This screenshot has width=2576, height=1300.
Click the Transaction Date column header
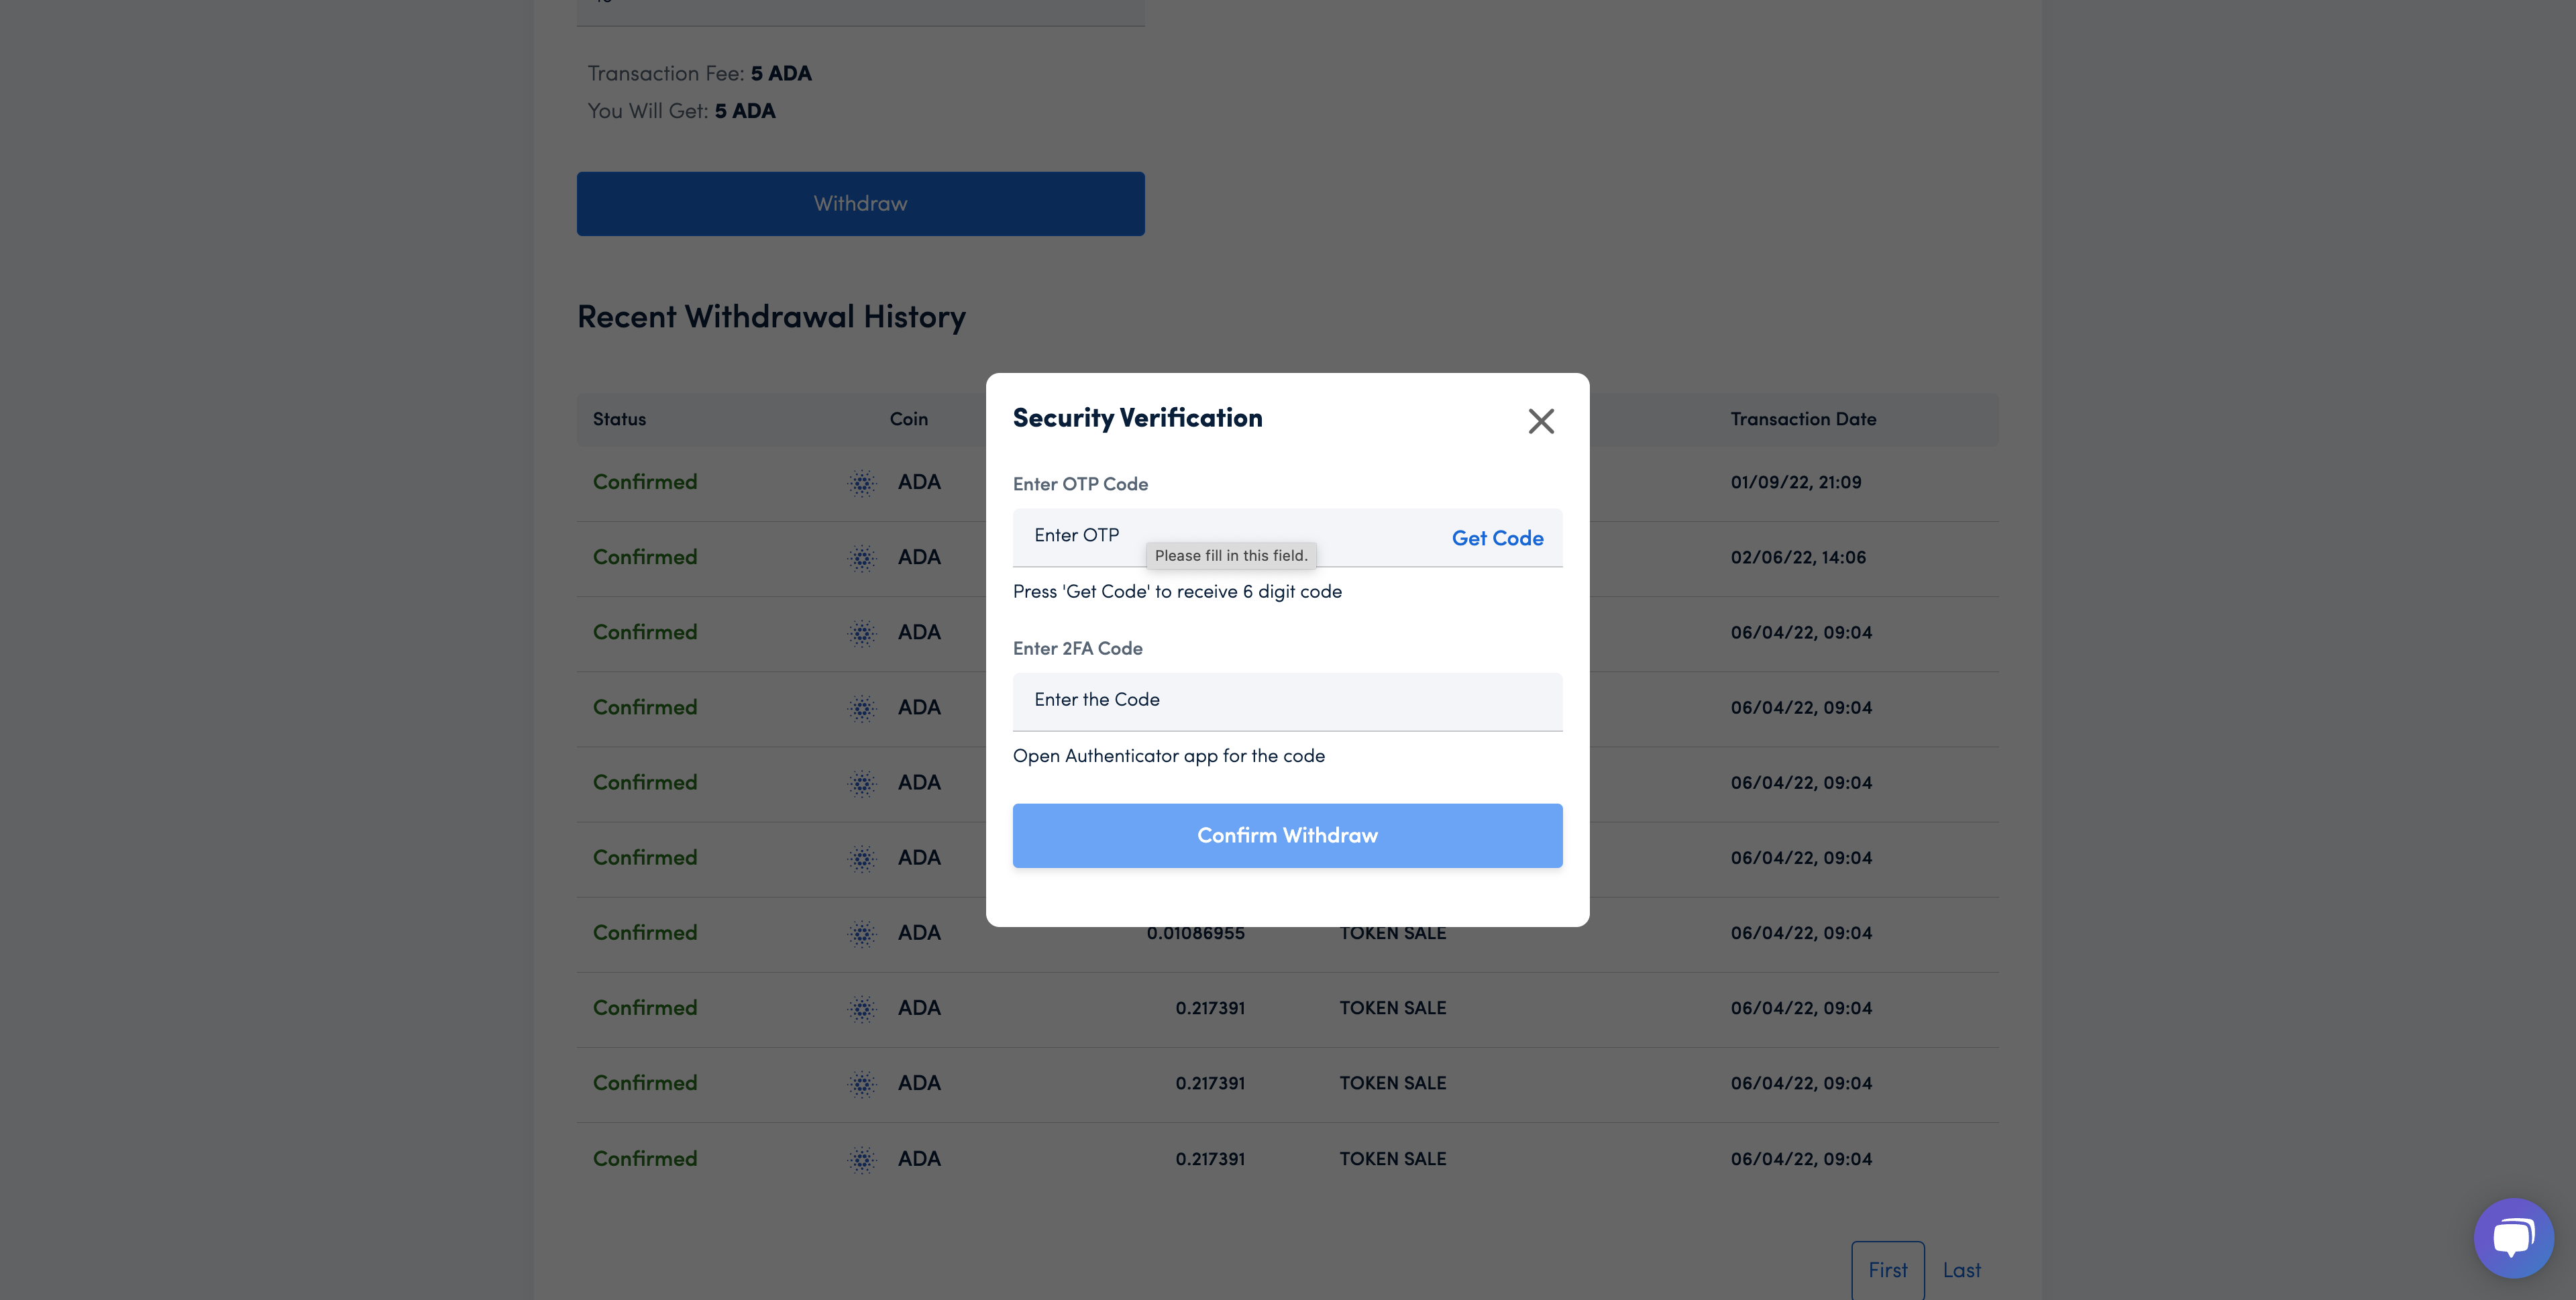point(1802,419)
